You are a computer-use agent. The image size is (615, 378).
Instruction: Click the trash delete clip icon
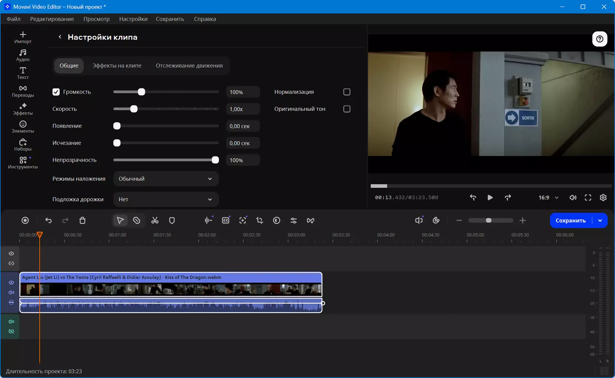pyautogui.click(x=83, y=220)
